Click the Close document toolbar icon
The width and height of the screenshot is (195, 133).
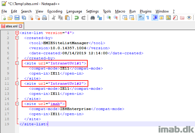pyautogui.click(x=31, y=18)
